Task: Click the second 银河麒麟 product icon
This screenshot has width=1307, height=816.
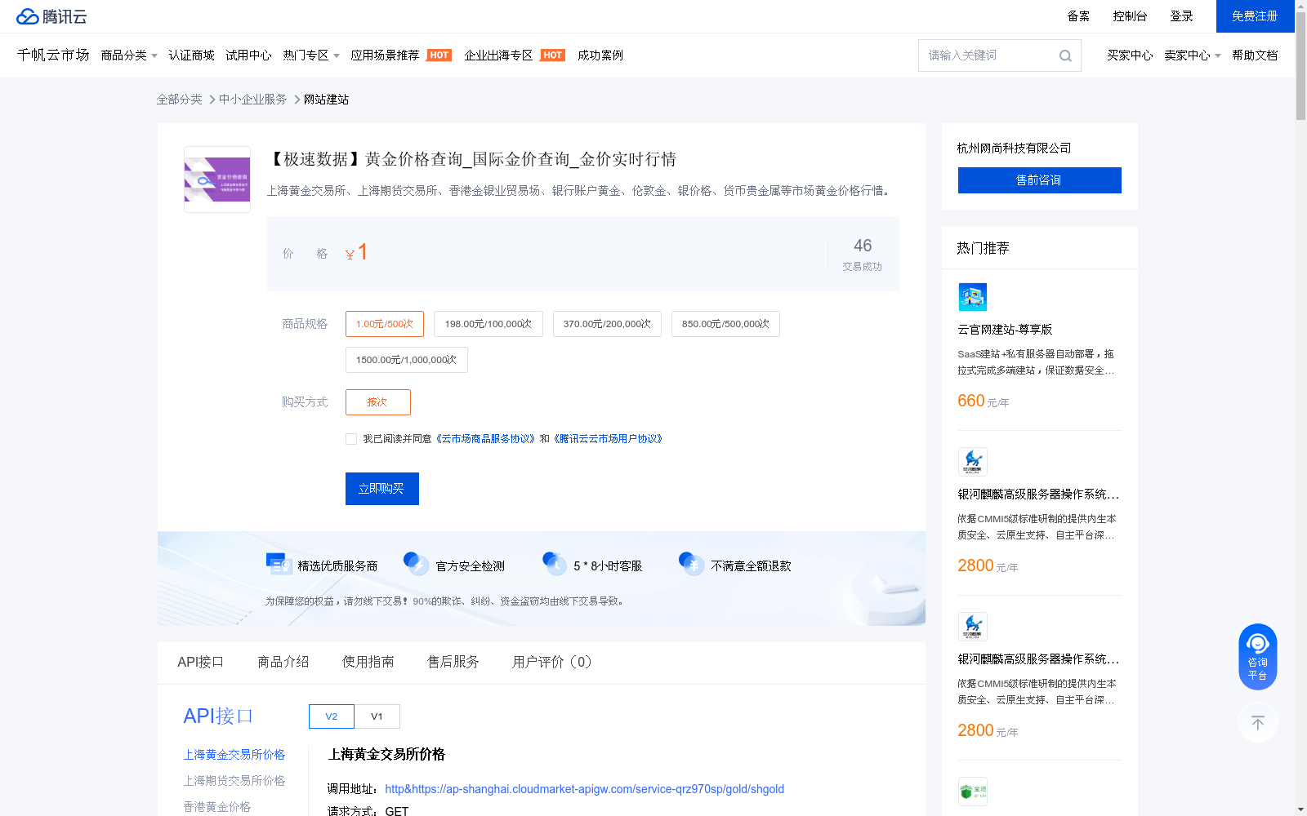Action: [973, 627]
